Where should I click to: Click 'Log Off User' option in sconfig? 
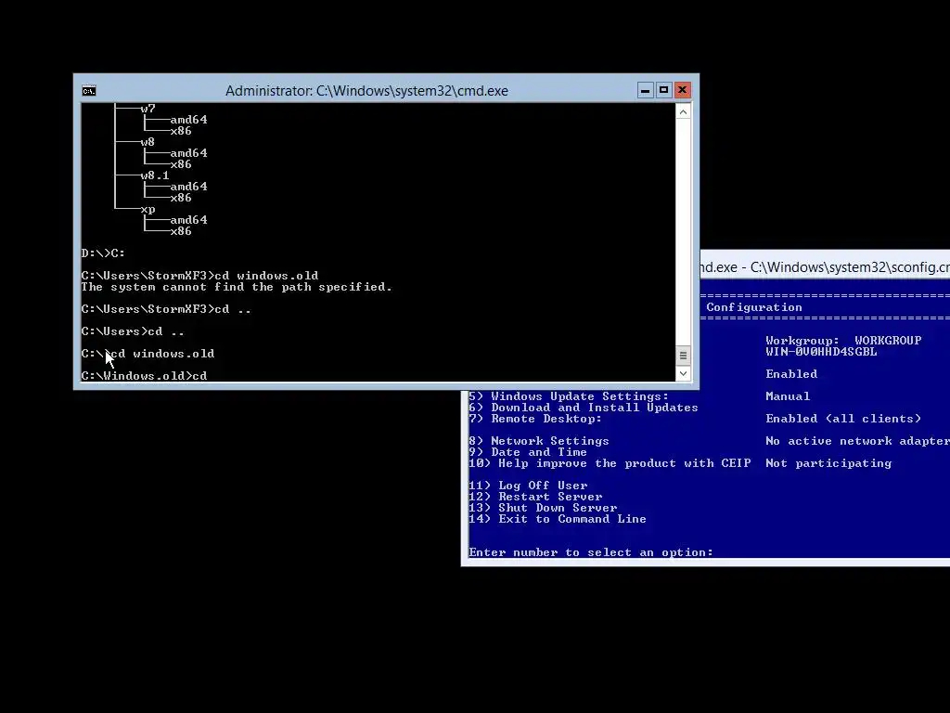pos(528,486)
